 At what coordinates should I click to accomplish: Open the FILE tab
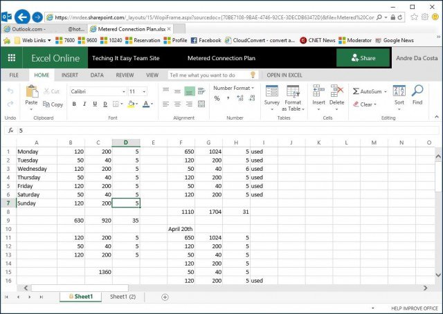14,75
